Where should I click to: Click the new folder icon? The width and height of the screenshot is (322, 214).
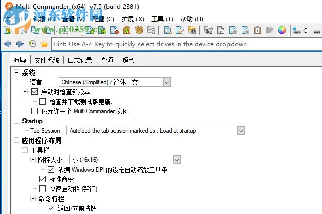click(151, 30)
